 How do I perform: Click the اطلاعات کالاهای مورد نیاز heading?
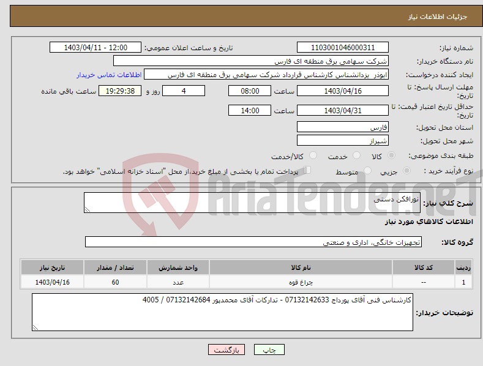click(x=429, y=222)
